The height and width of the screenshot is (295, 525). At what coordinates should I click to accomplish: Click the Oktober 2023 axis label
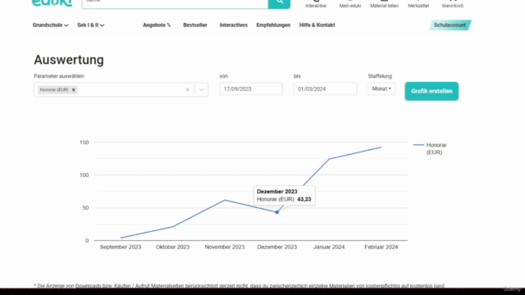click(x=172, y=247)
